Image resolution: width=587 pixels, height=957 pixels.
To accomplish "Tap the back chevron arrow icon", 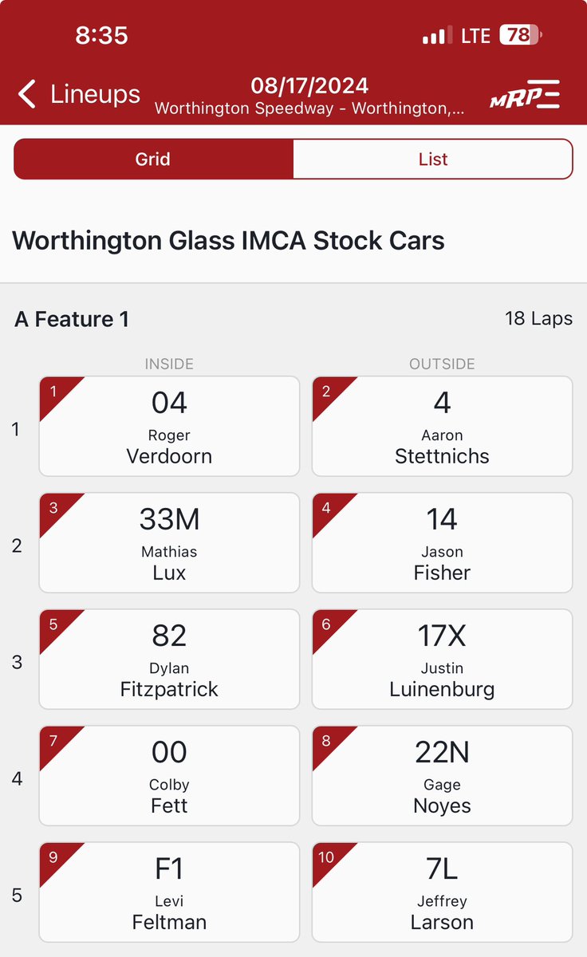I will pyautogui.click(x=27, y=94).
